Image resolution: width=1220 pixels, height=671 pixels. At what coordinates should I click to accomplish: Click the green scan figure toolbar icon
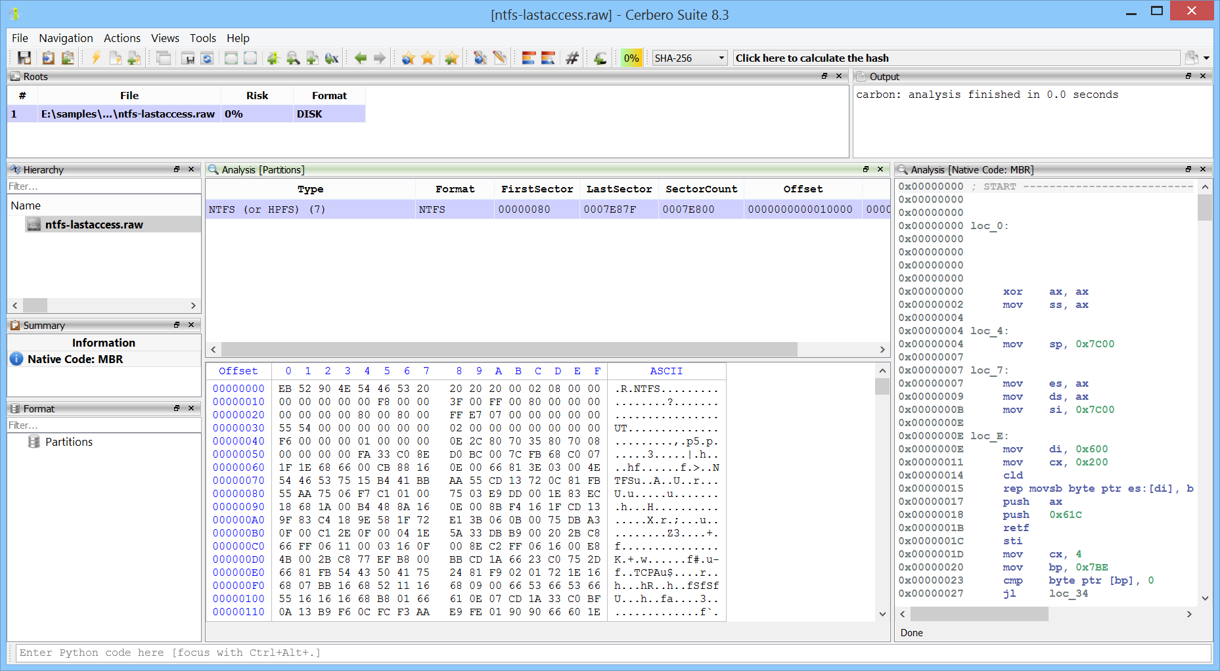click(273, 58)
